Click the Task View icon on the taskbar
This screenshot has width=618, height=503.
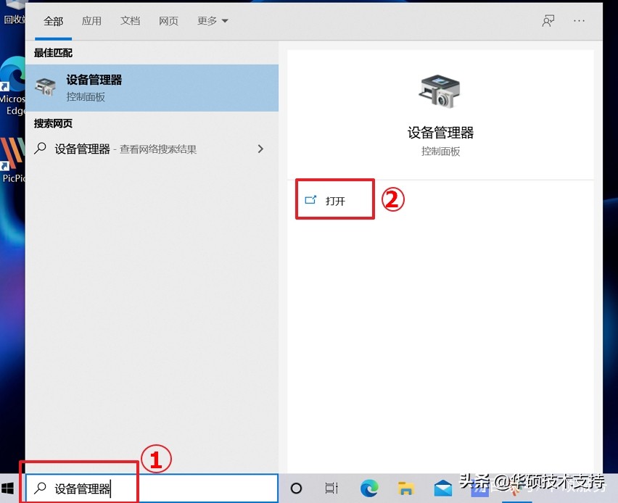click(331, 489)
